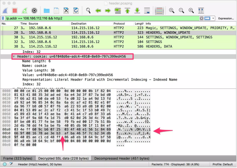Switch to Frame (323 bytes) tab
The width and height of the screenshot is (237, 168).
[18, 159]
